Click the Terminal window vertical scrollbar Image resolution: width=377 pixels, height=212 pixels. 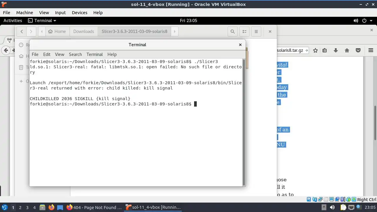pos(244,122)
